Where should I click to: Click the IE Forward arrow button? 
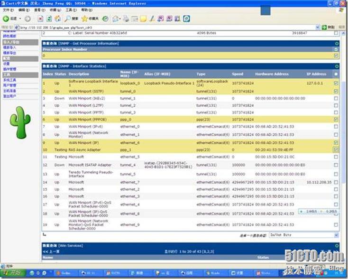pos(27,19)
